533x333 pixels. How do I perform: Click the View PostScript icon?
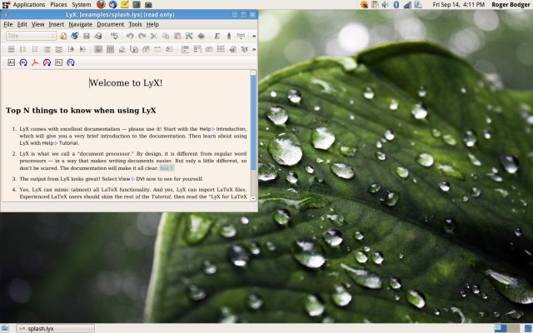(59, 62)
